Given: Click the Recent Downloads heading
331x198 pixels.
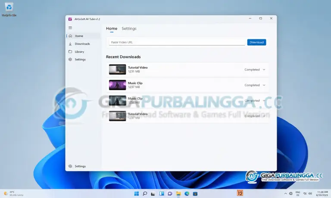Looking at the screenshot, I should click(123, 57).
